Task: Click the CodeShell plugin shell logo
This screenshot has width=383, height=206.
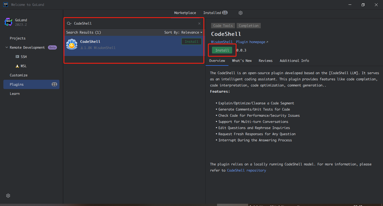Action: coord(72,44)
